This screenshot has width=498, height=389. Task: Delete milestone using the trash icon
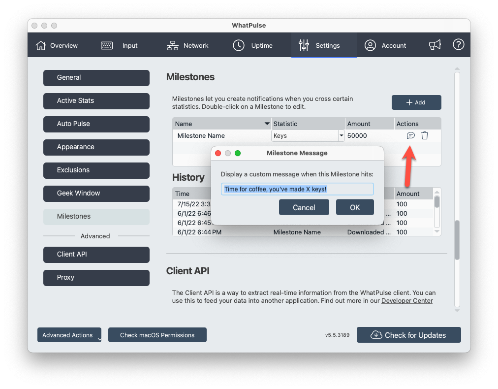425,135
